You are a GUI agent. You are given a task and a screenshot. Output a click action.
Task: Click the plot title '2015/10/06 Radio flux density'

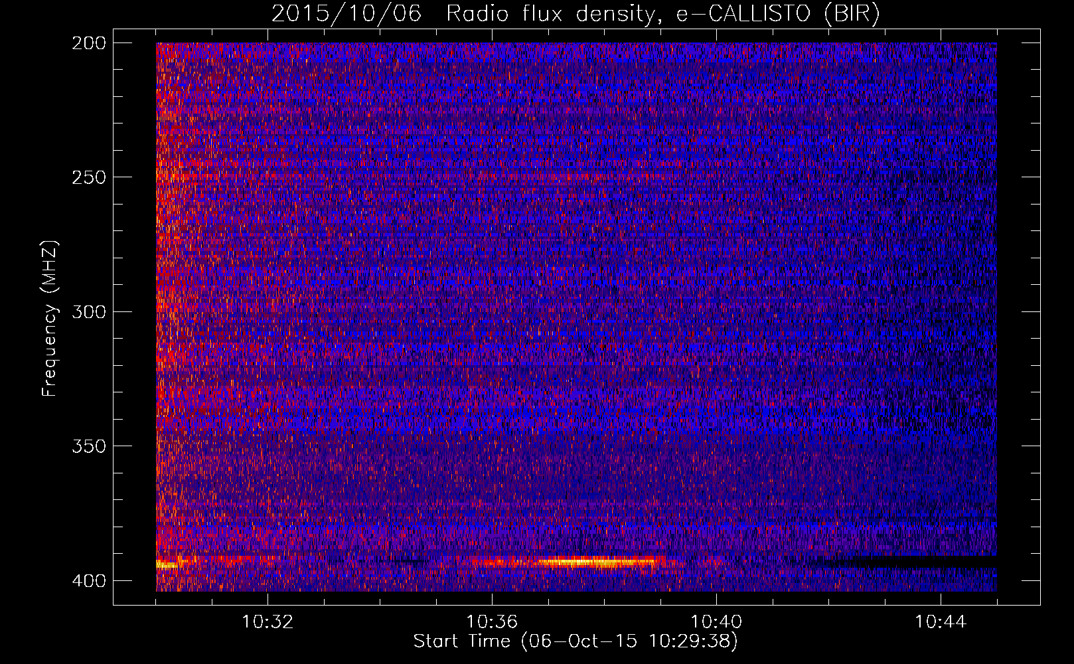[x=463, y=14]
